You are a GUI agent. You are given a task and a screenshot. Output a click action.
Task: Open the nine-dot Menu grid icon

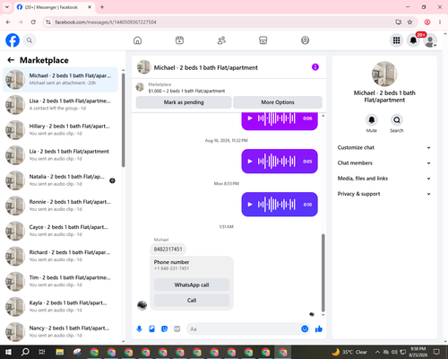click(x=396, y=40)
